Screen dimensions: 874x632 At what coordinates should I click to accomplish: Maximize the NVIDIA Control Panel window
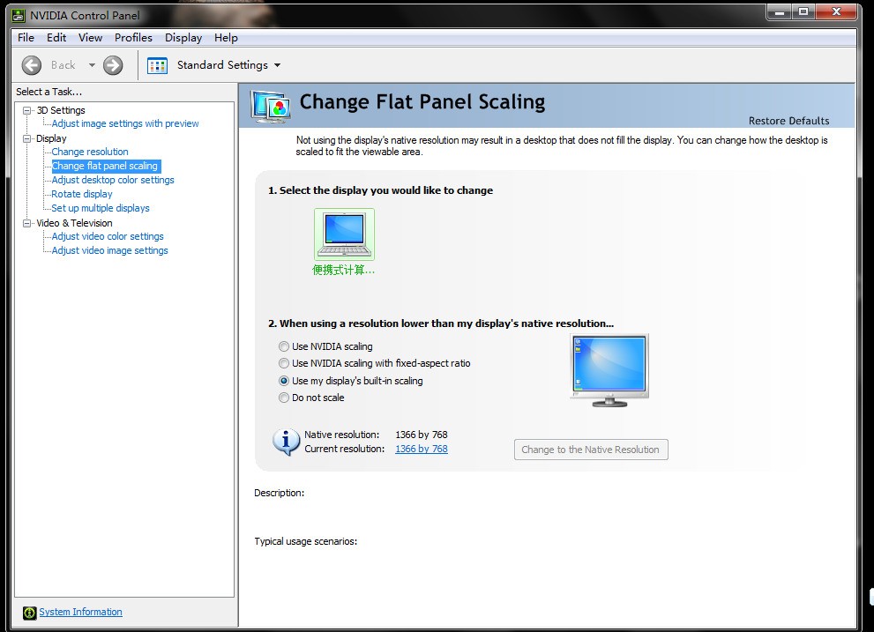(x=803, y=11)
